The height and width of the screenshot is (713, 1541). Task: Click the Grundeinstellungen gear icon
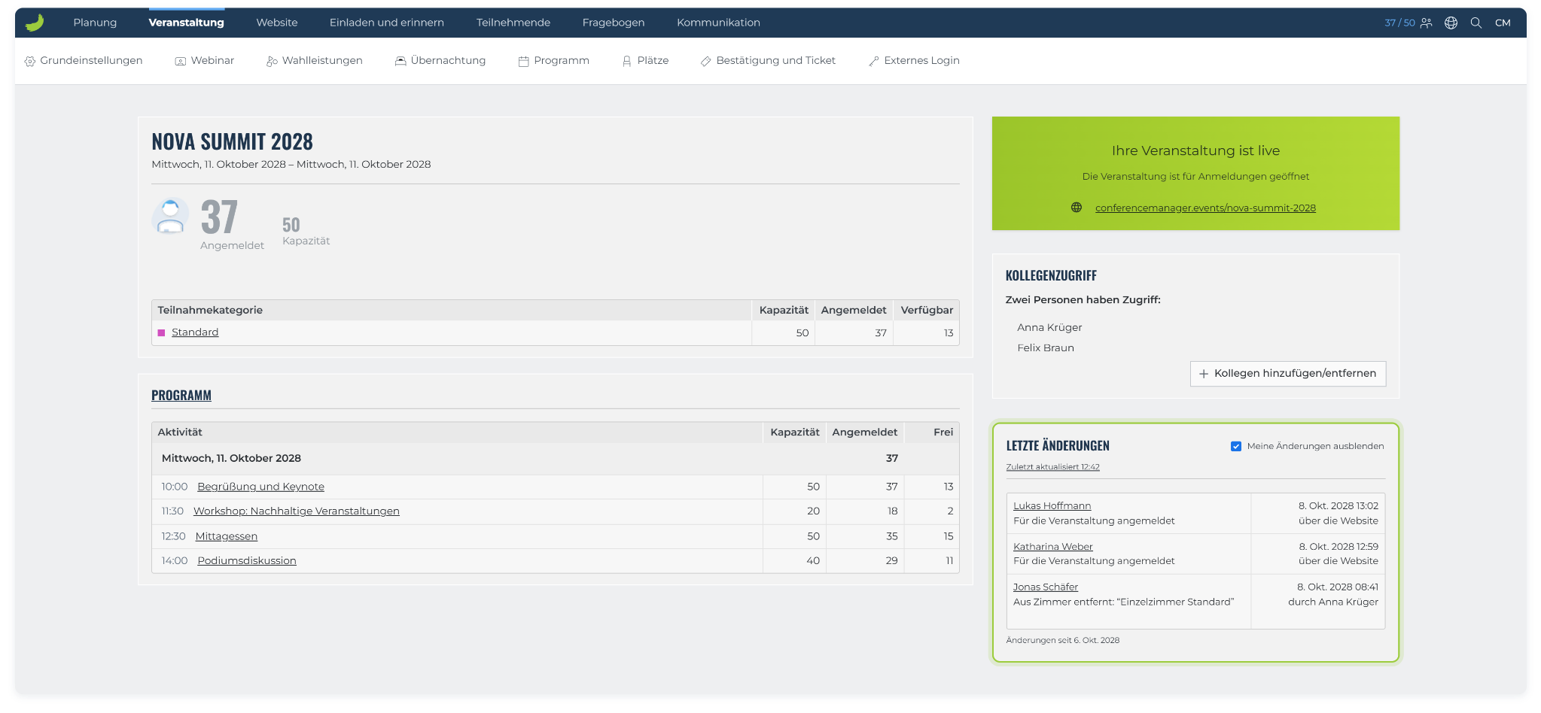pyautogui.click(x=30, y=61)
